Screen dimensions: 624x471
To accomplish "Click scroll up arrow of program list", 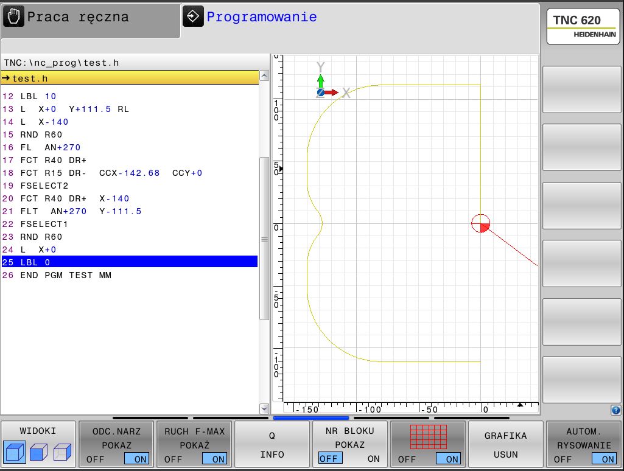I will 264,75.
